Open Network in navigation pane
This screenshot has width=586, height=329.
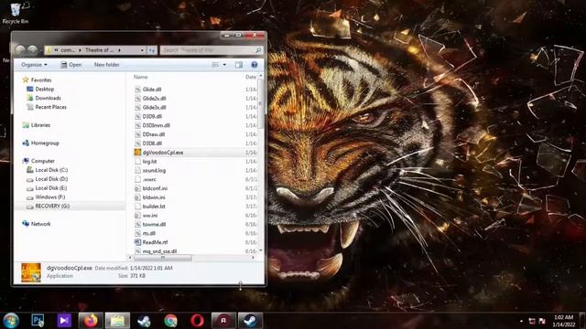pos(40,224)
